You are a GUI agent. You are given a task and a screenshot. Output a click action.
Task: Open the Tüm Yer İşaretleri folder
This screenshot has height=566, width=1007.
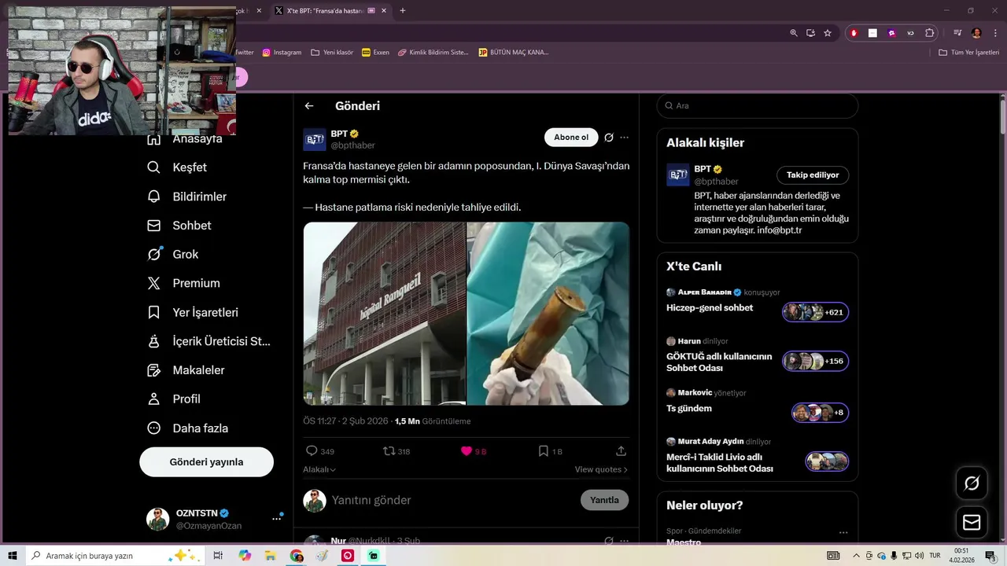(968, 53)
